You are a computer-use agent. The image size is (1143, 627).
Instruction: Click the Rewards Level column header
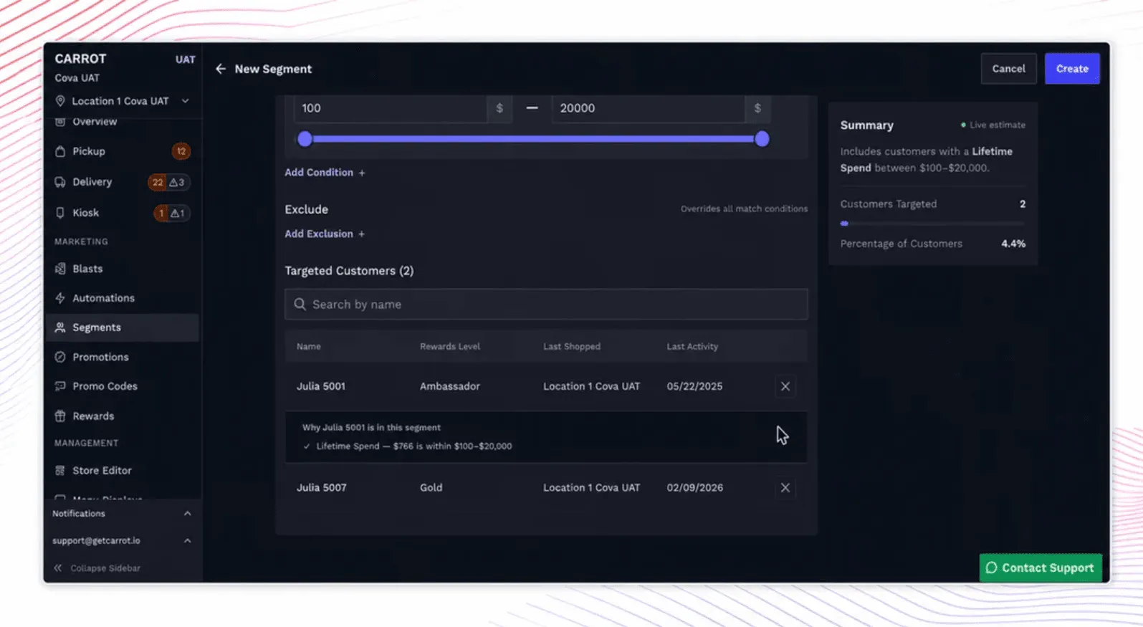[x=450, y=347]
